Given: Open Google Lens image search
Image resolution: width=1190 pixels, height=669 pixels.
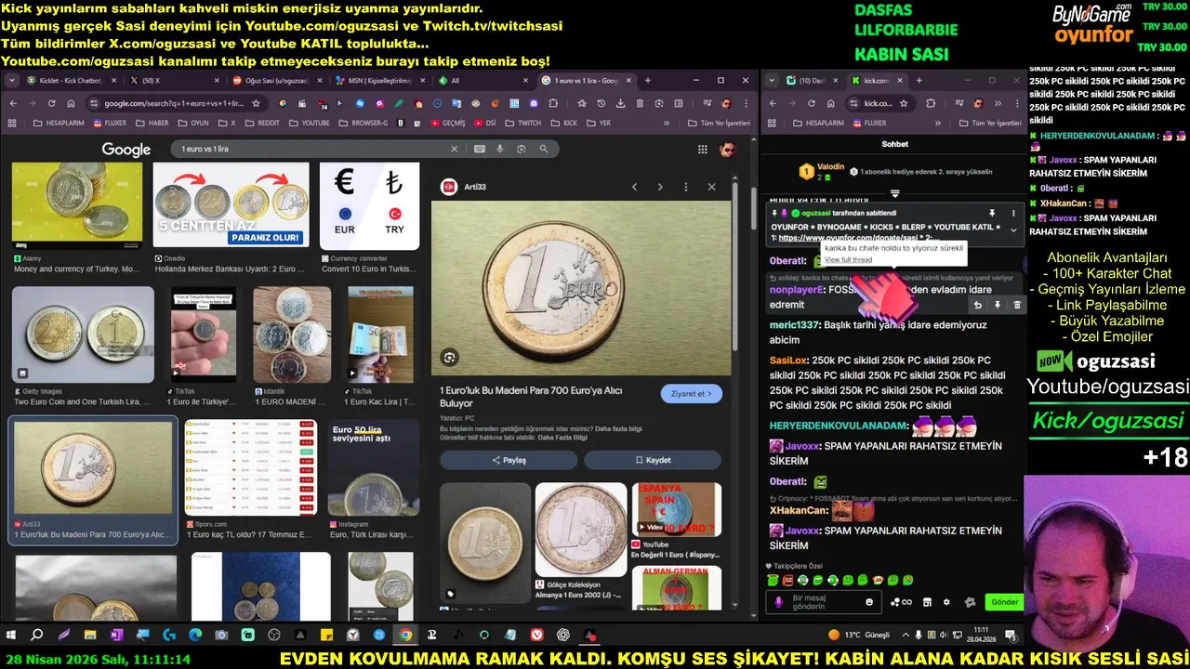Looking at the screenshot, I should 522,149.
